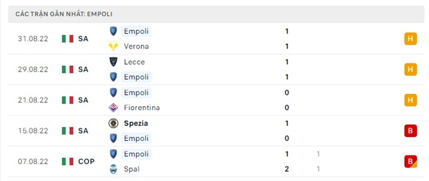Click the loss badge for Empoli–Spal
Viewport: 429px width, 181px height.
coord(410,161)
